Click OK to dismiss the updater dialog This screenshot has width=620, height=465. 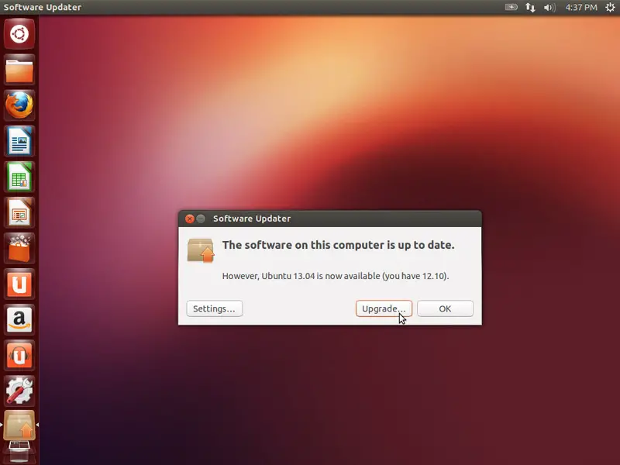[445, 308]
